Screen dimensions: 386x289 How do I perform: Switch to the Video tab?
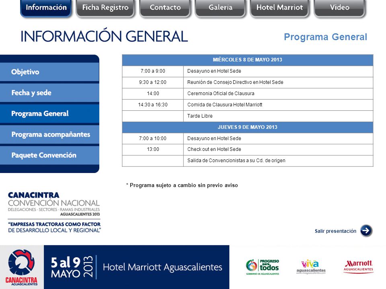tap(340, 8)
